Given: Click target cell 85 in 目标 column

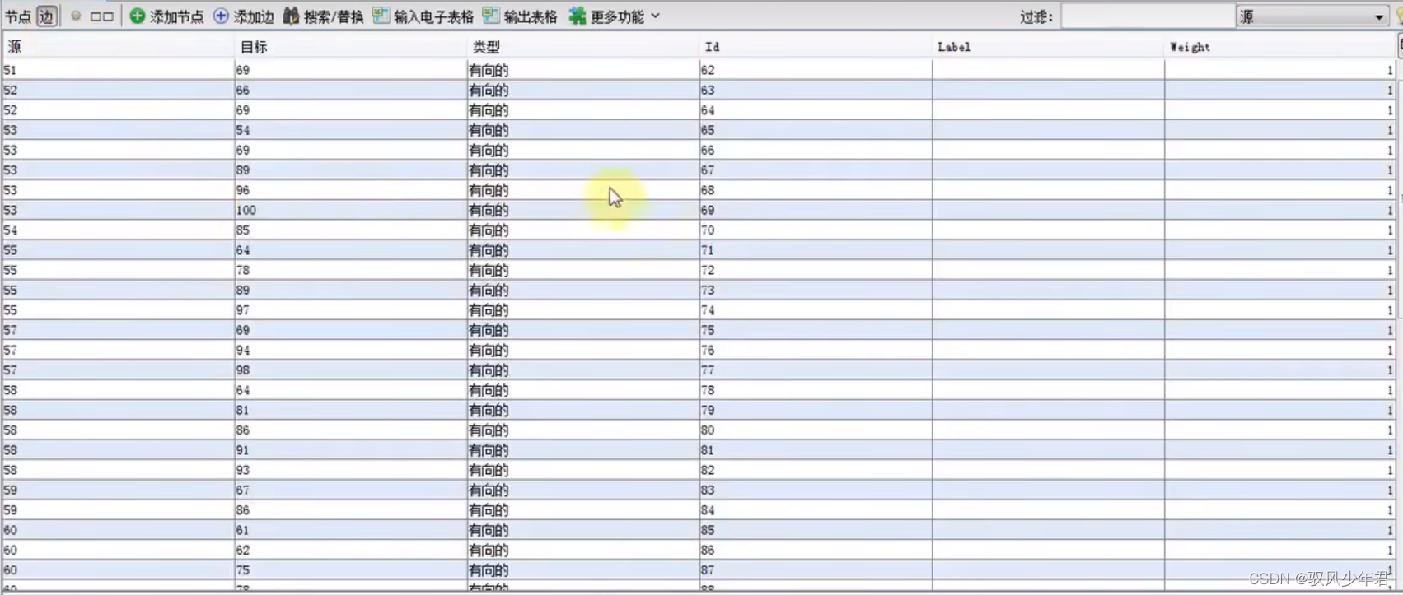Looking at the screenshot, I should click(350, 230).
